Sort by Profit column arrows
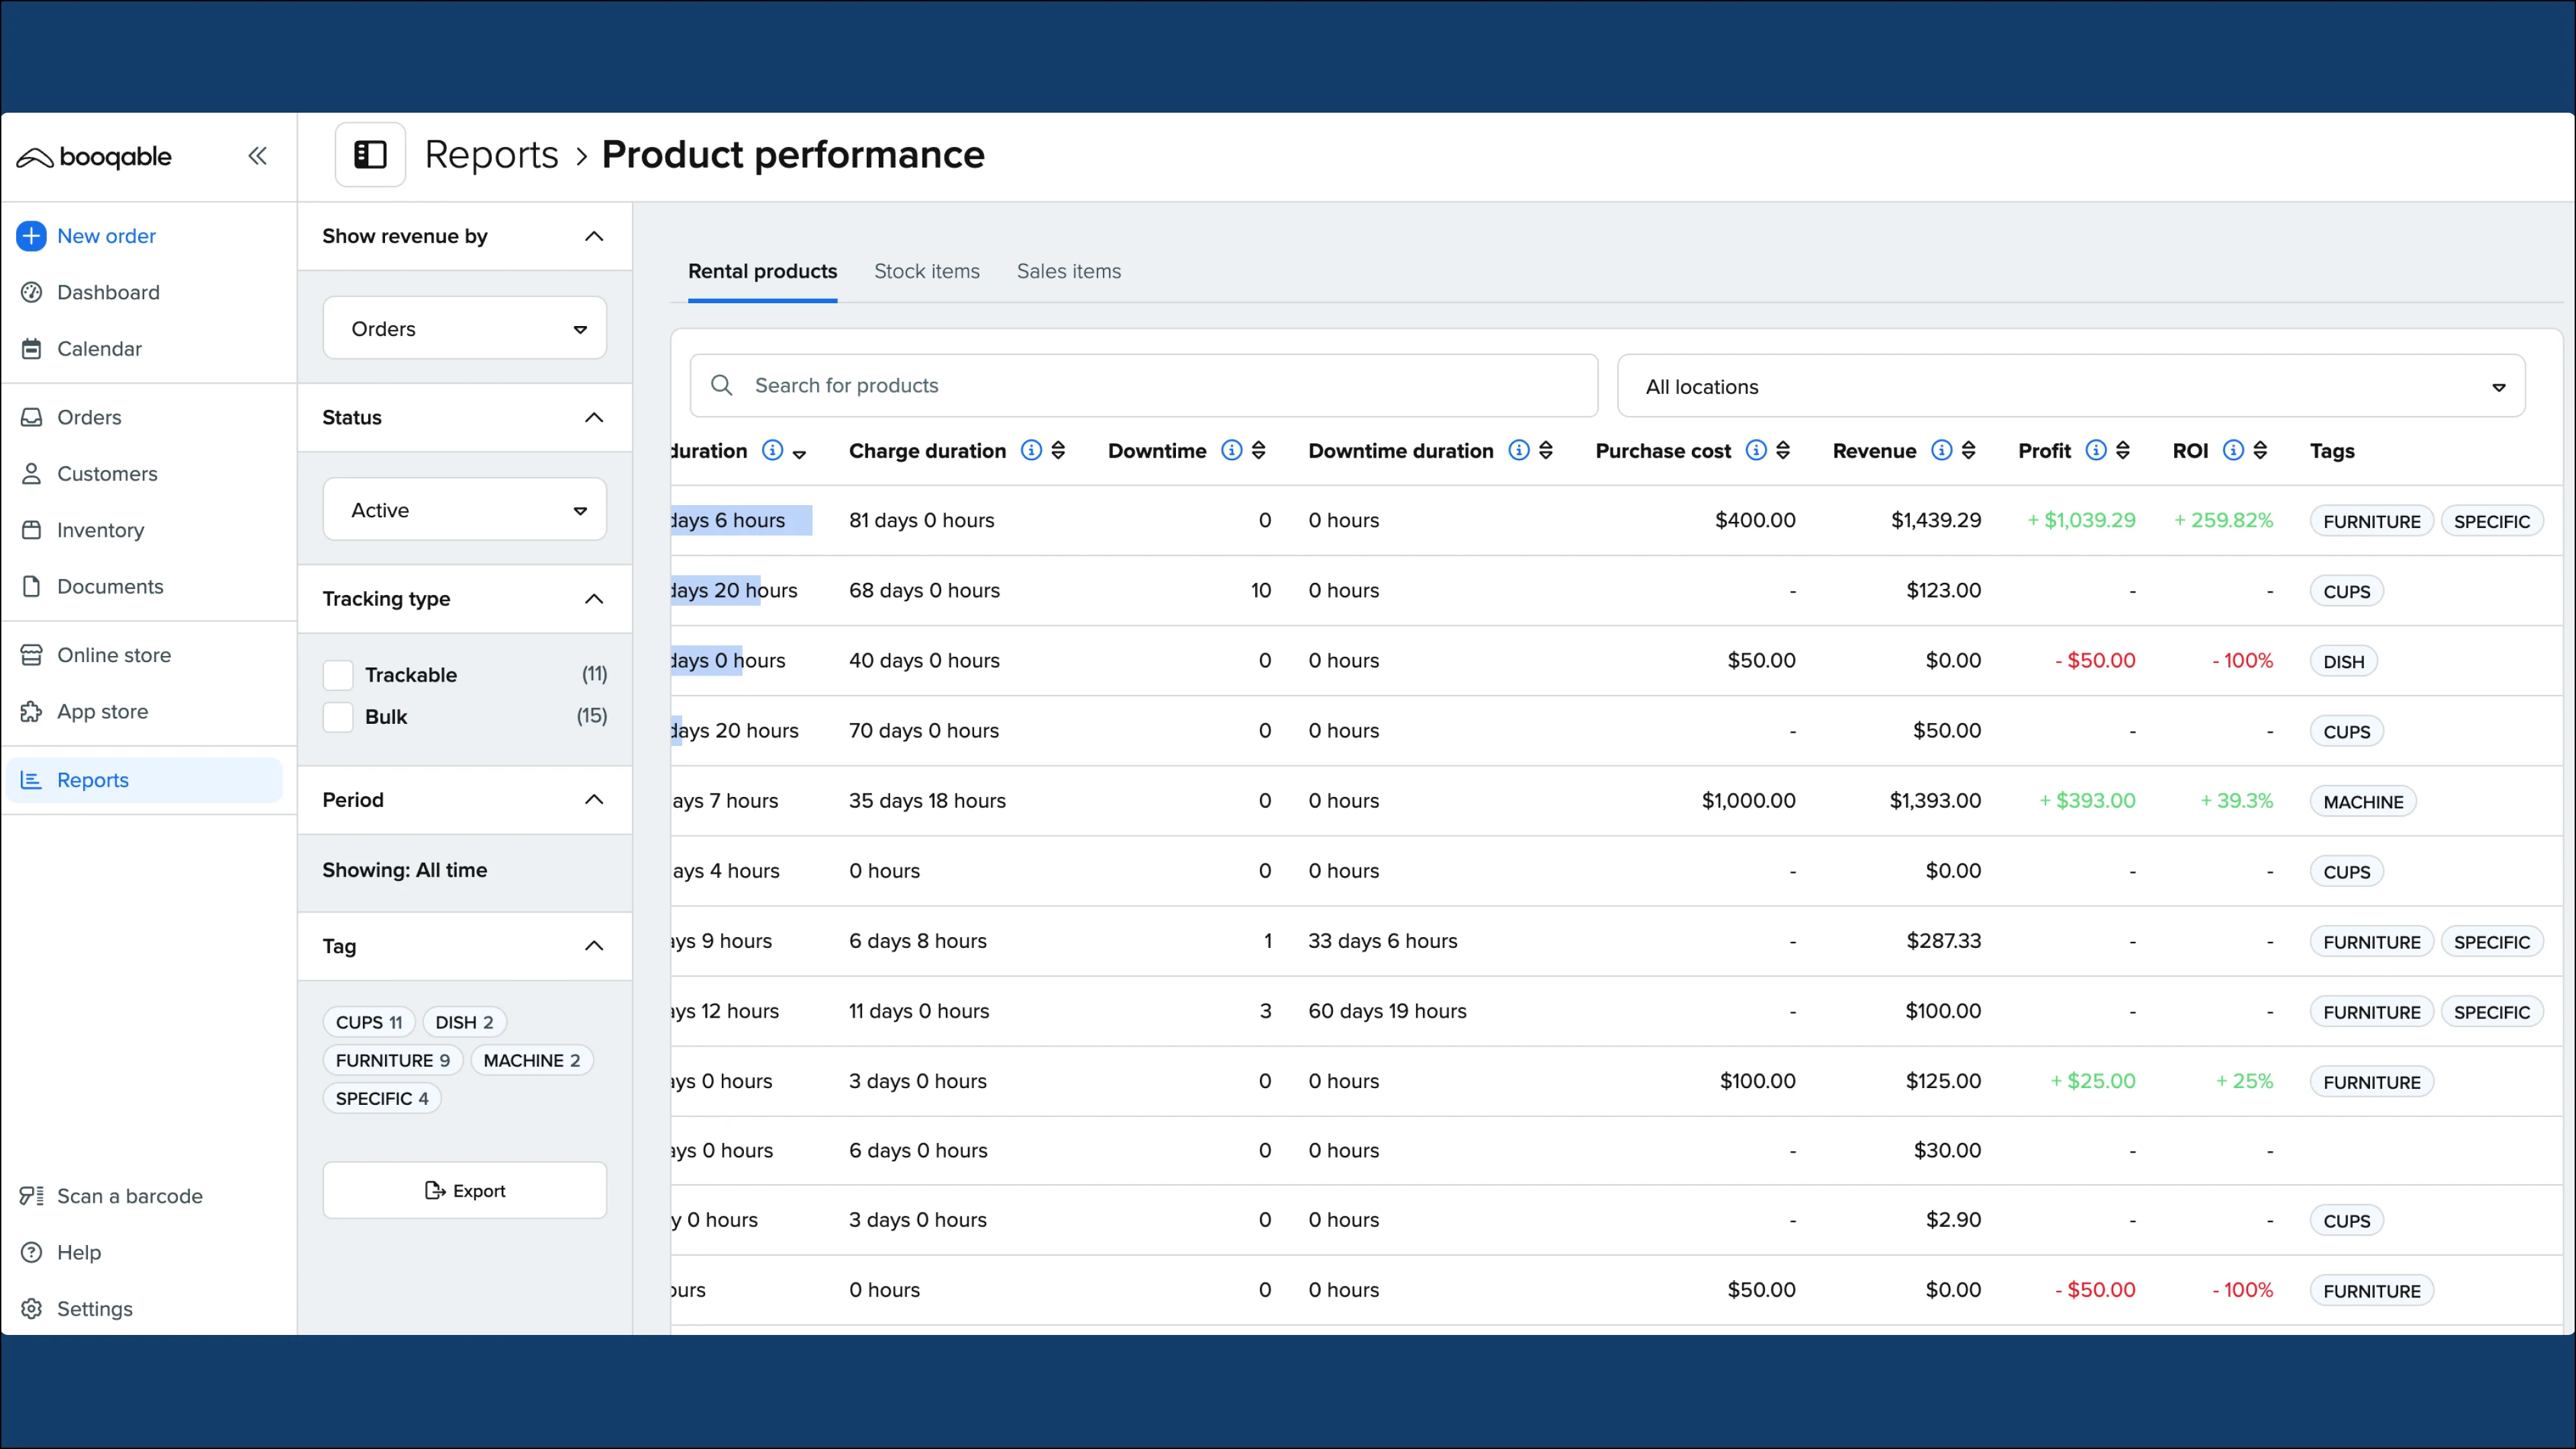Image resolution: width=2576 pixels, height=1449 pixels. point(2123,450)
